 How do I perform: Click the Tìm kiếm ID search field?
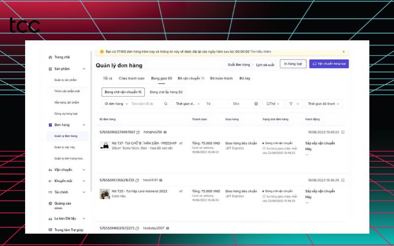click(147, 104)
